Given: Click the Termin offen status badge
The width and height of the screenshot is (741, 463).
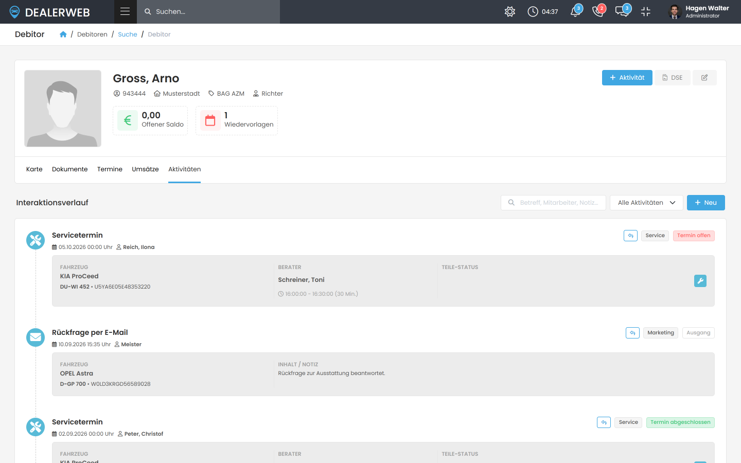Looking at the screenshot, I should [694, 236].
